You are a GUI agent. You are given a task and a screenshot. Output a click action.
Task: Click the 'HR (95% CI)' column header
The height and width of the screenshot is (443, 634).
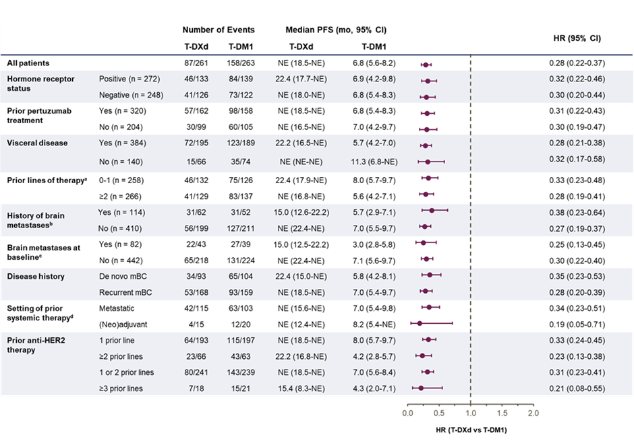click(x=577, y=38)
